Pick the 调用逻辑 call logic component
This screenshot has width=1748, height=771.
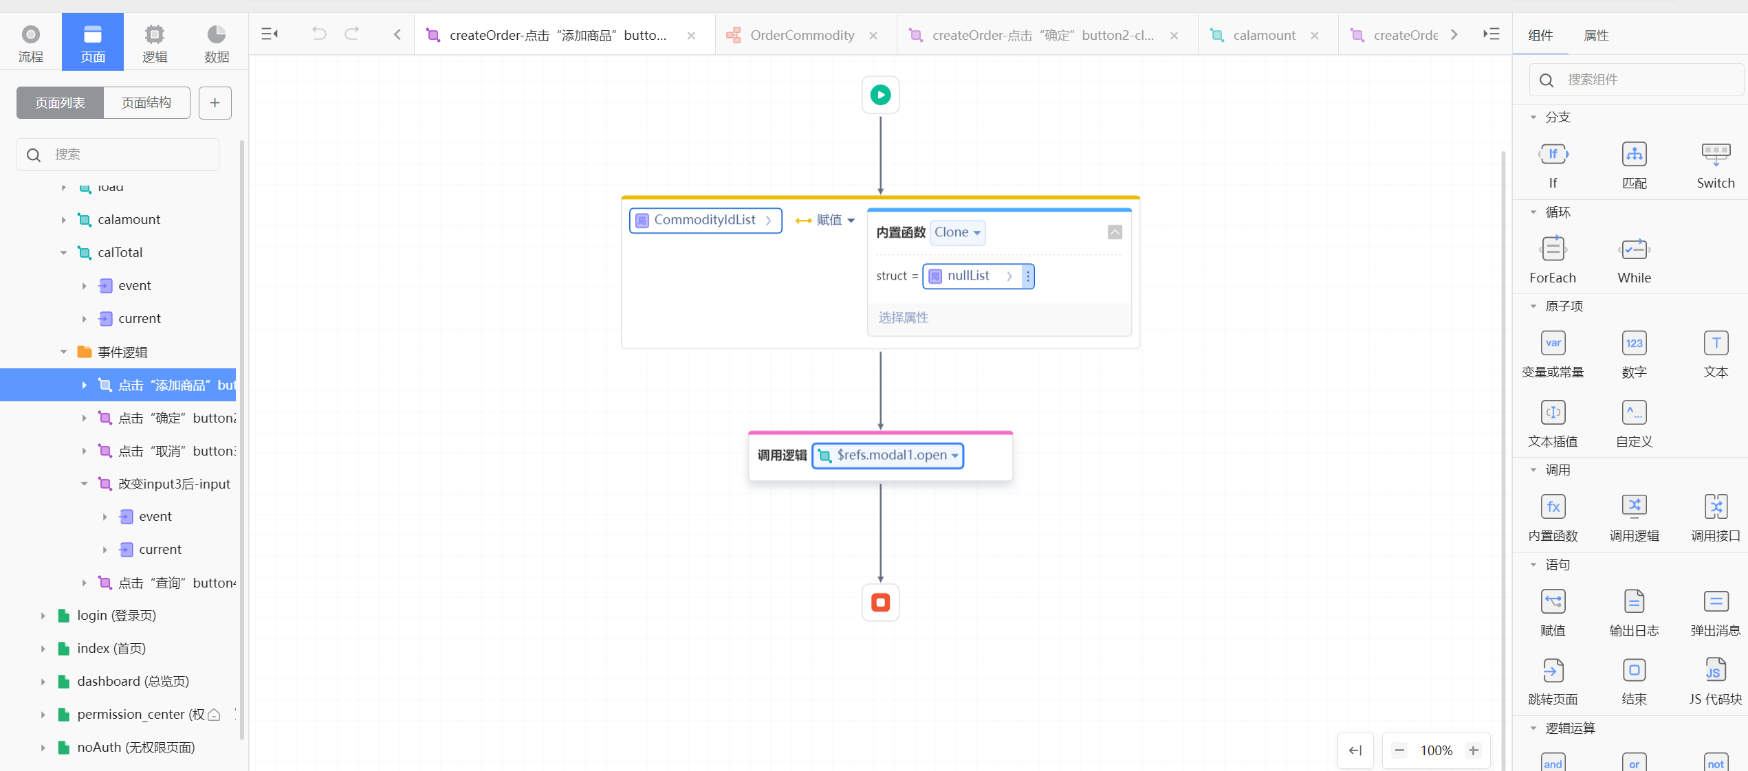[x=1634, y=517]
